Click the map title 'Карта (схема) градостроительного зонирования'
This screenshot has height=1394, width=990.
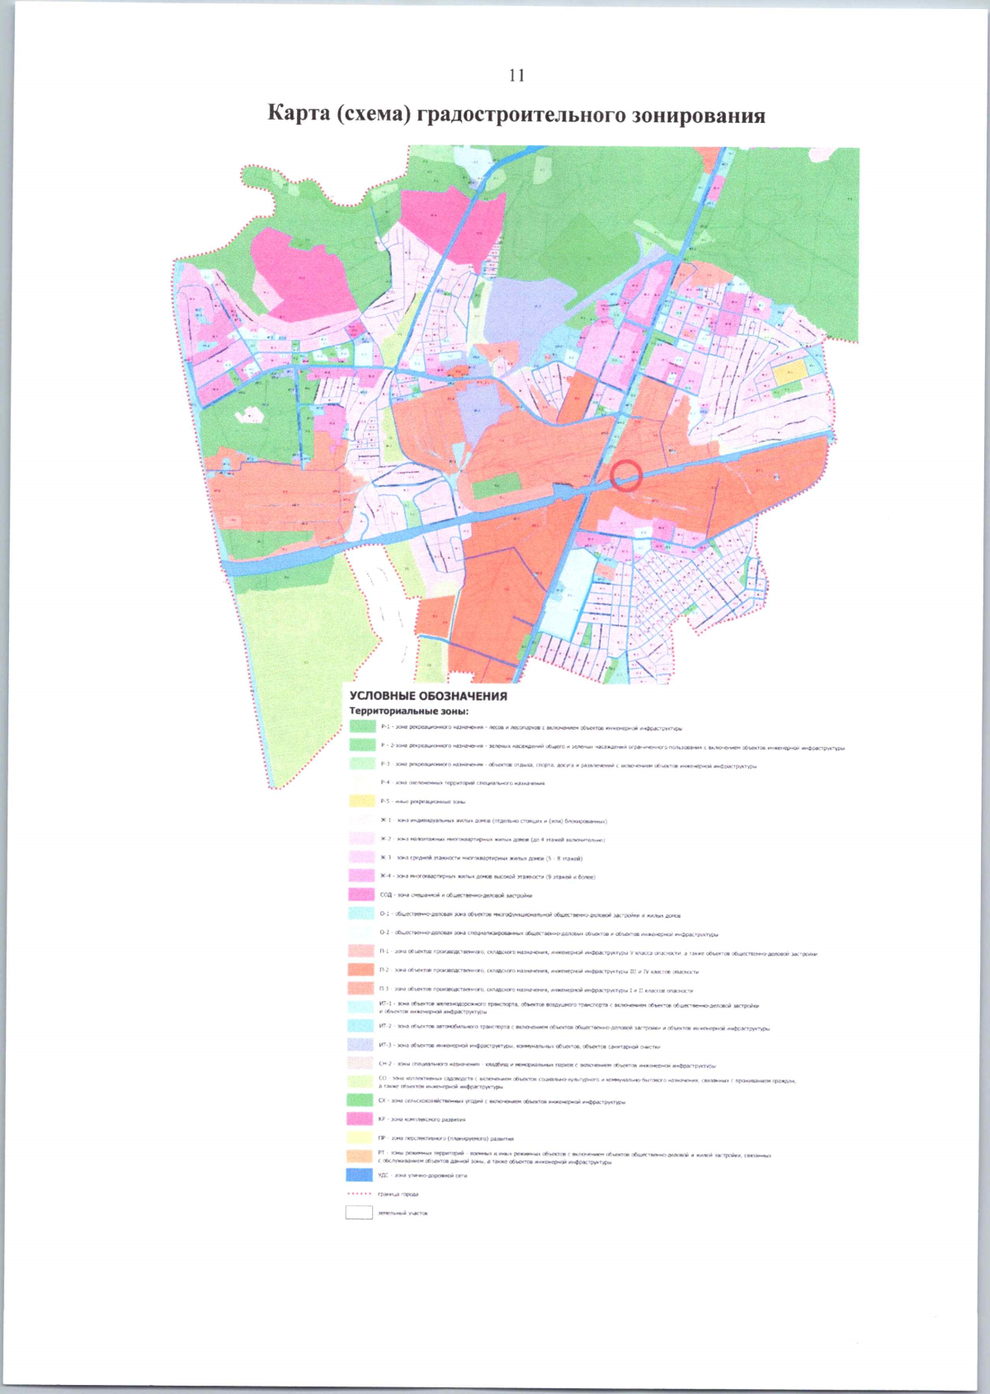pos(516,115)
